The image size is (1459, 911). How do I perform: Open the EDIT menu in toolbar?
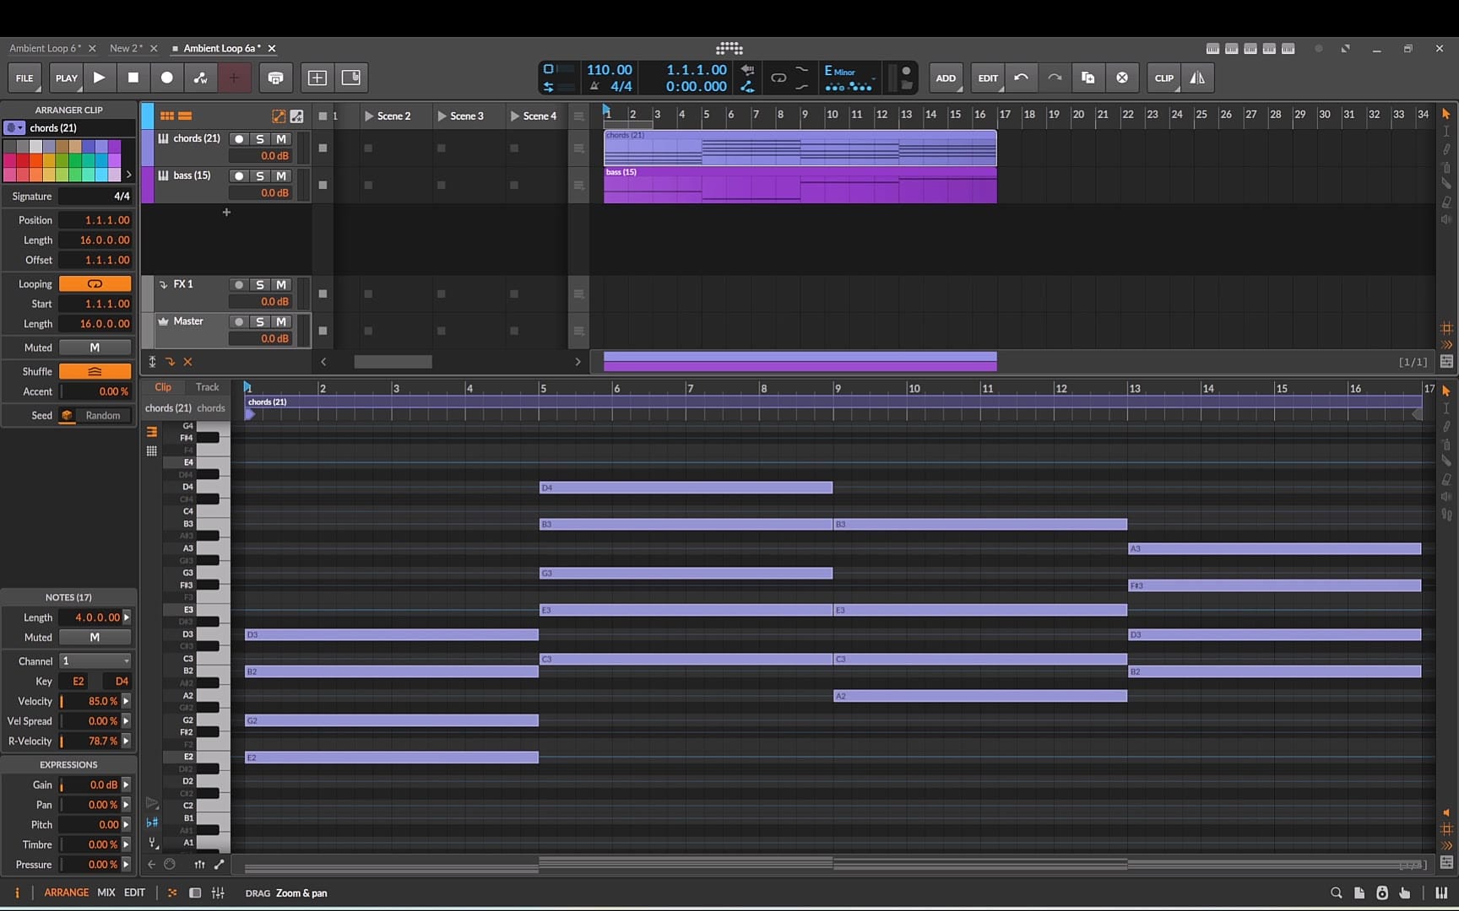tap(988, 78)
